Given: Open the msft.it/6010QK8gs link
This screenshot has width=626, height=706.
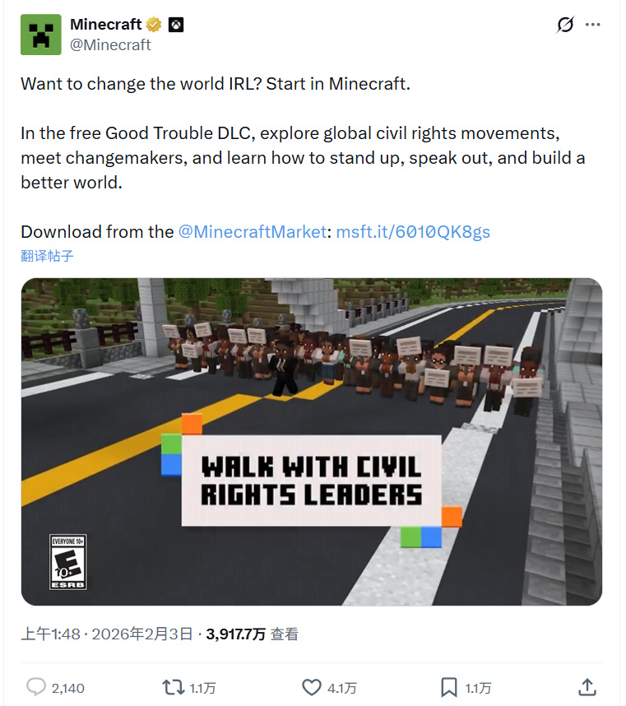Looking at the screenshot, I should coord(413,232).
